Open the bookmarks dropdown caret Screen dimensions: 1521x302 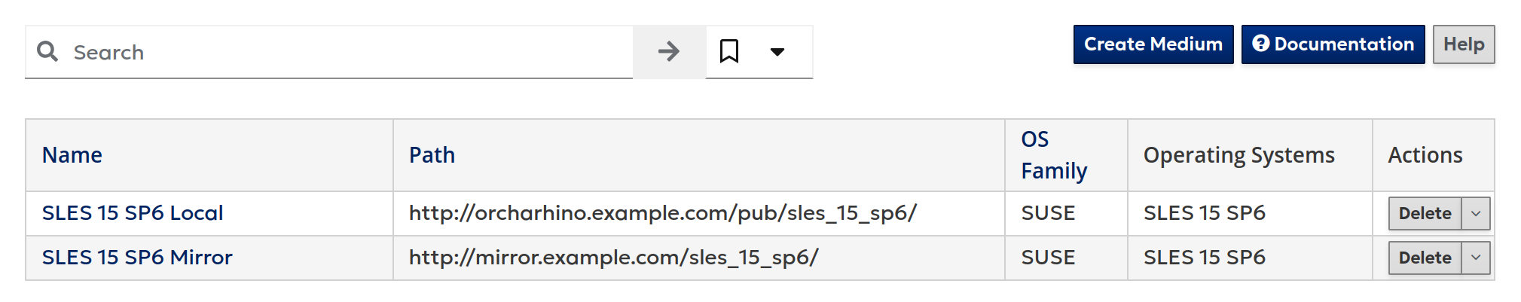pos(777,52)
